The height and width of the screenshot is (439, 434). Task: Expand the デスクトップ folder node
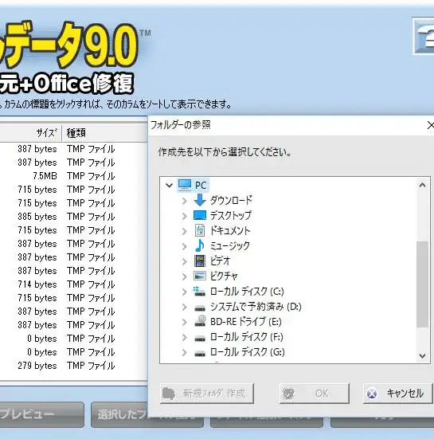point(184,216)
